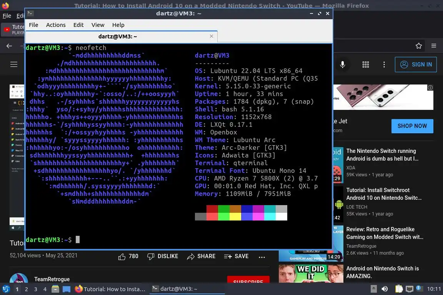Open YouTube settings three-dot menu
The height and width of the screenshot is (295, 443).
click(x=384, y=65)
